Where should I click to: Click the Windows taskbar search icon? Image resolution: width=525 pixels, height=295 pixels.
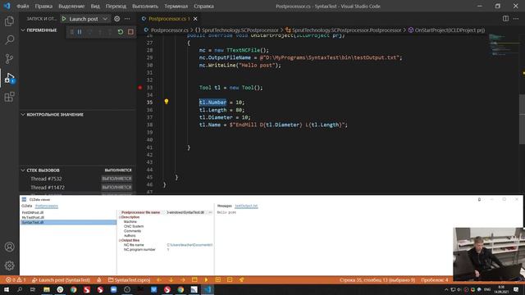click(20, 289)
